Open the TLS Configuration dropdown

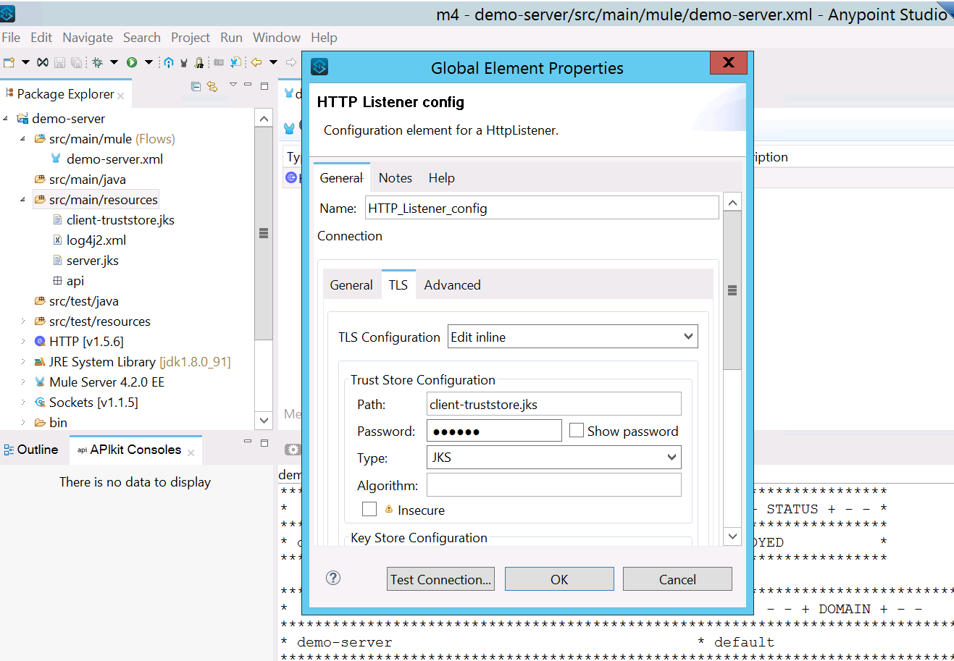[x=572, y=337]
